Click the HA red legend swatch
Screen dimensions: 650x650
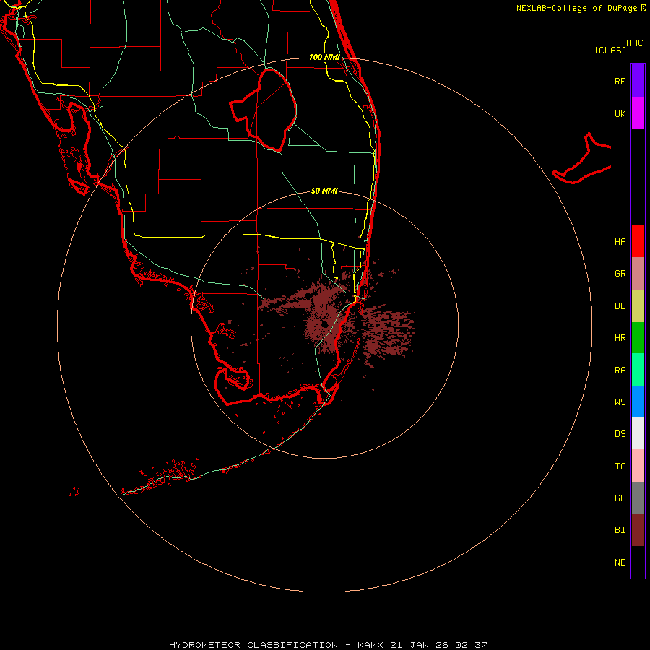(x=638, y=241)
